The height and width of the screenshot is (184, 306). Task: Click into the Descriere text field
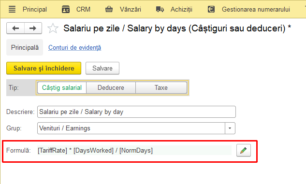point(136,112)
